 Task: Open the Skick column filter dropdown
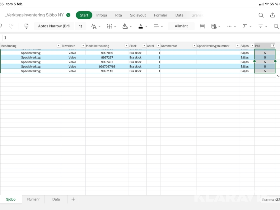(144, 46)
